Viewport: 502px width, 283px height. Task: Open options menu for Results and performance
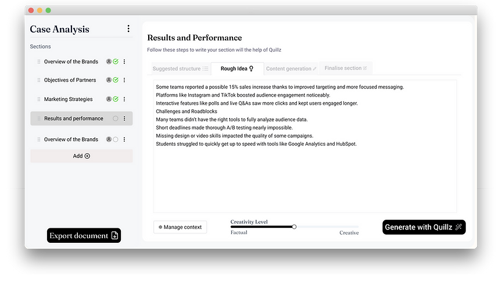[124, 119]
